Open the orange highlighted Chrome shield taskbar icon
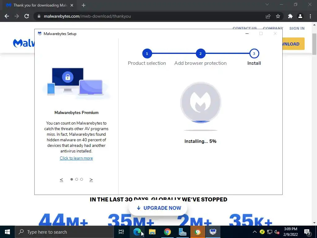This screenshot has height=238, width=317. pos(198,232)
